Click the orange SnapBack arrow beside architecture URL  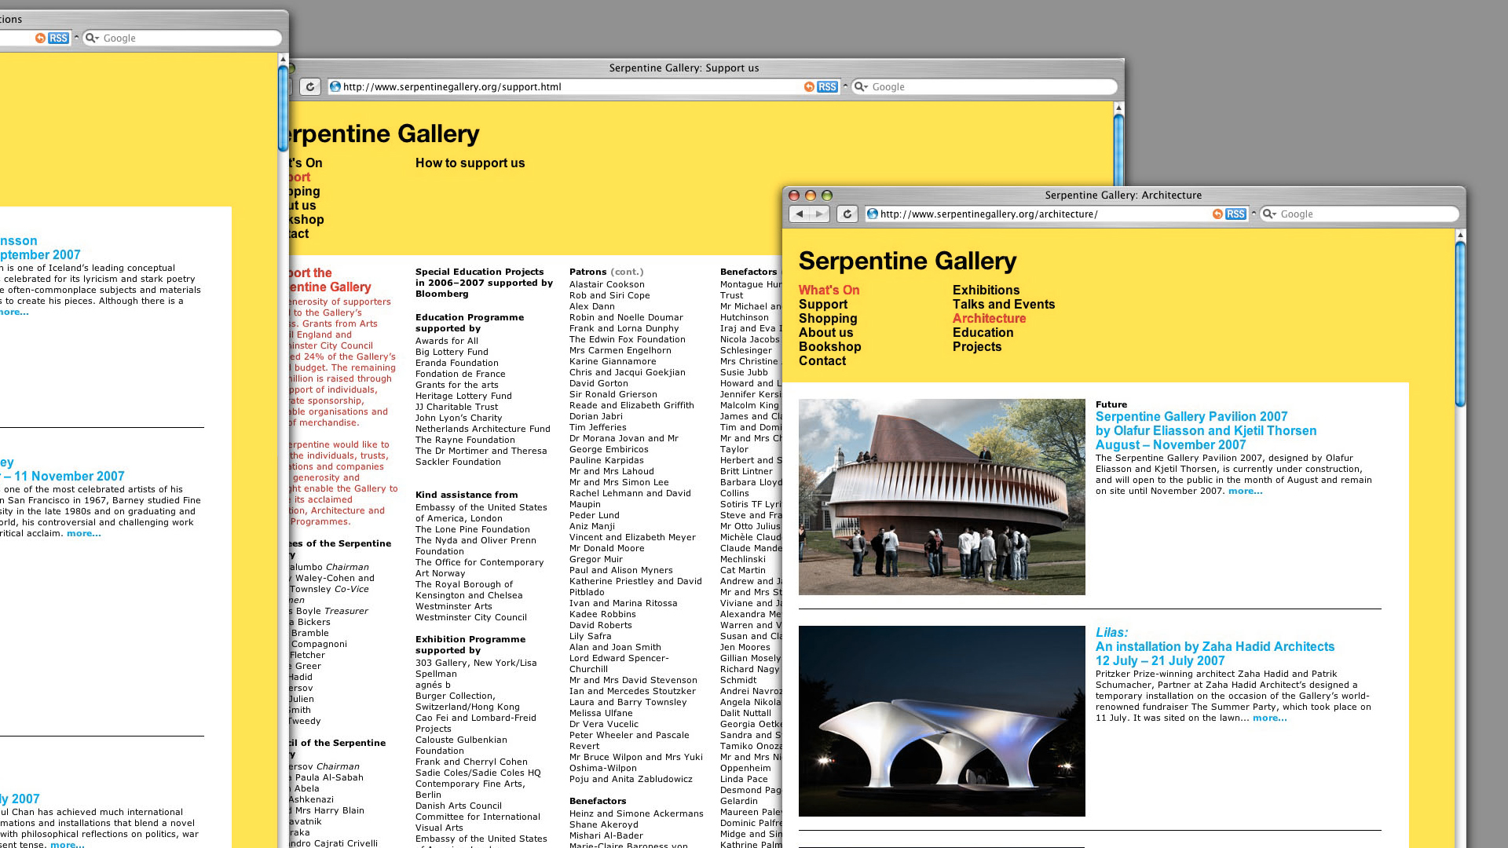(x=1217, y=214)
